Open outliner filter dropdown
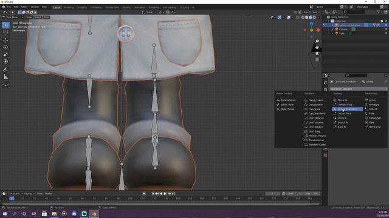The image size is (389, 218). [x=379, y=12]
